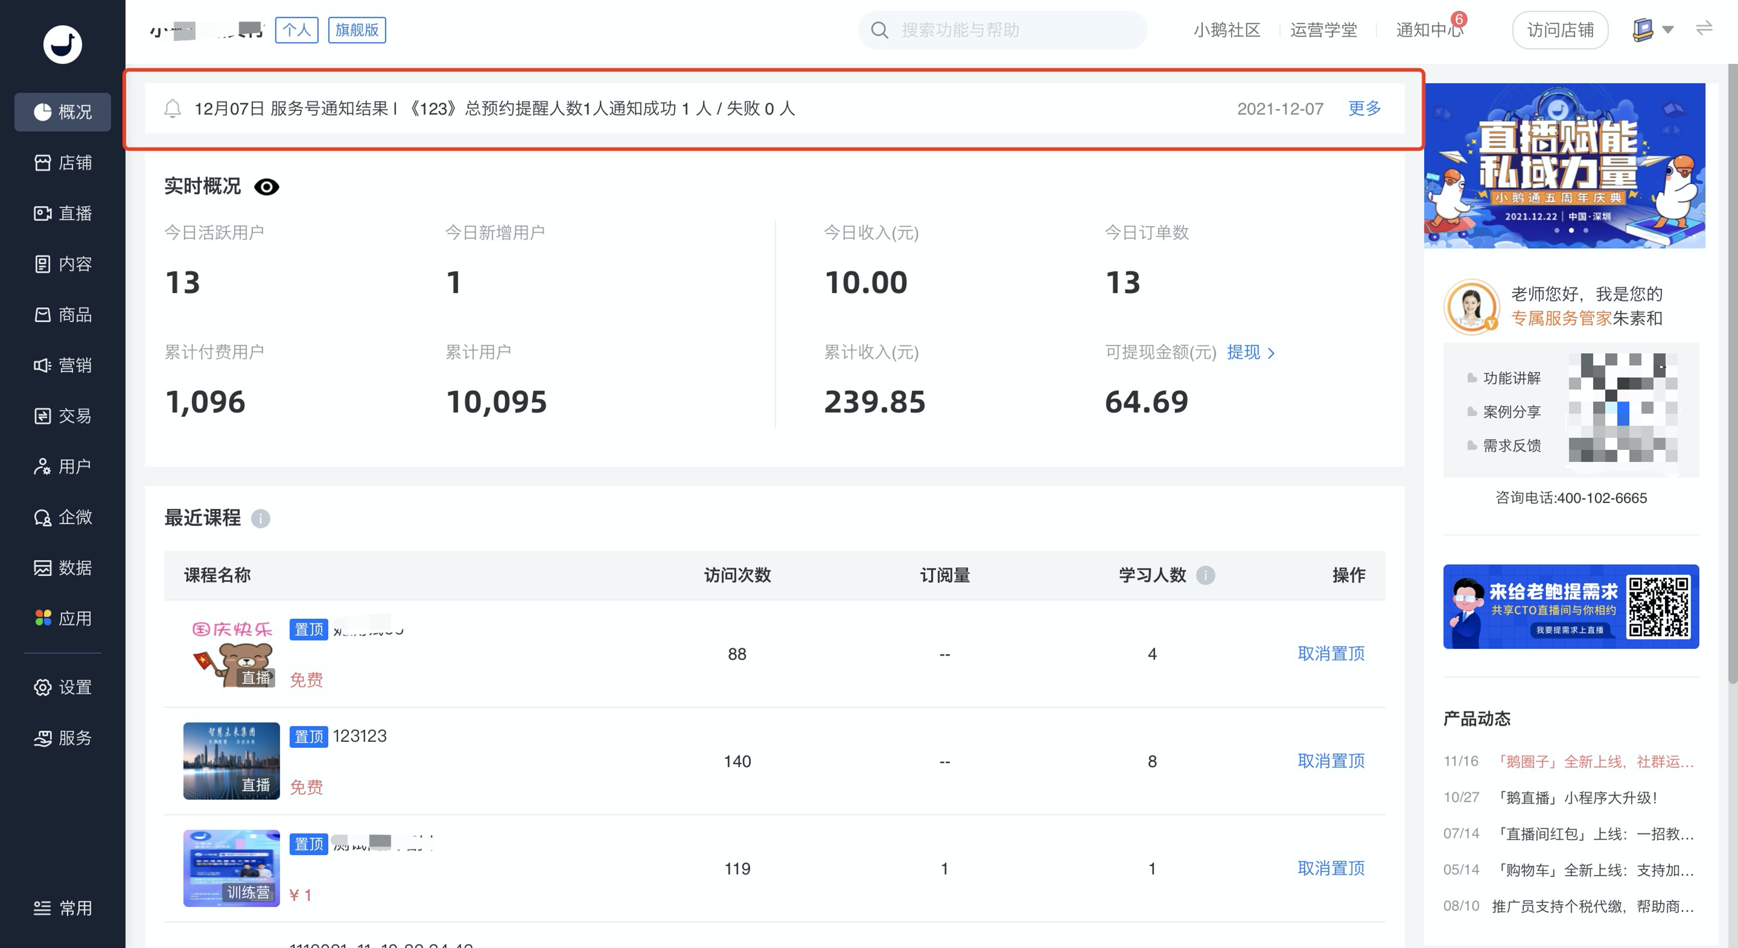Click the page vertical scrollbar

click(x=1733, y=374)
